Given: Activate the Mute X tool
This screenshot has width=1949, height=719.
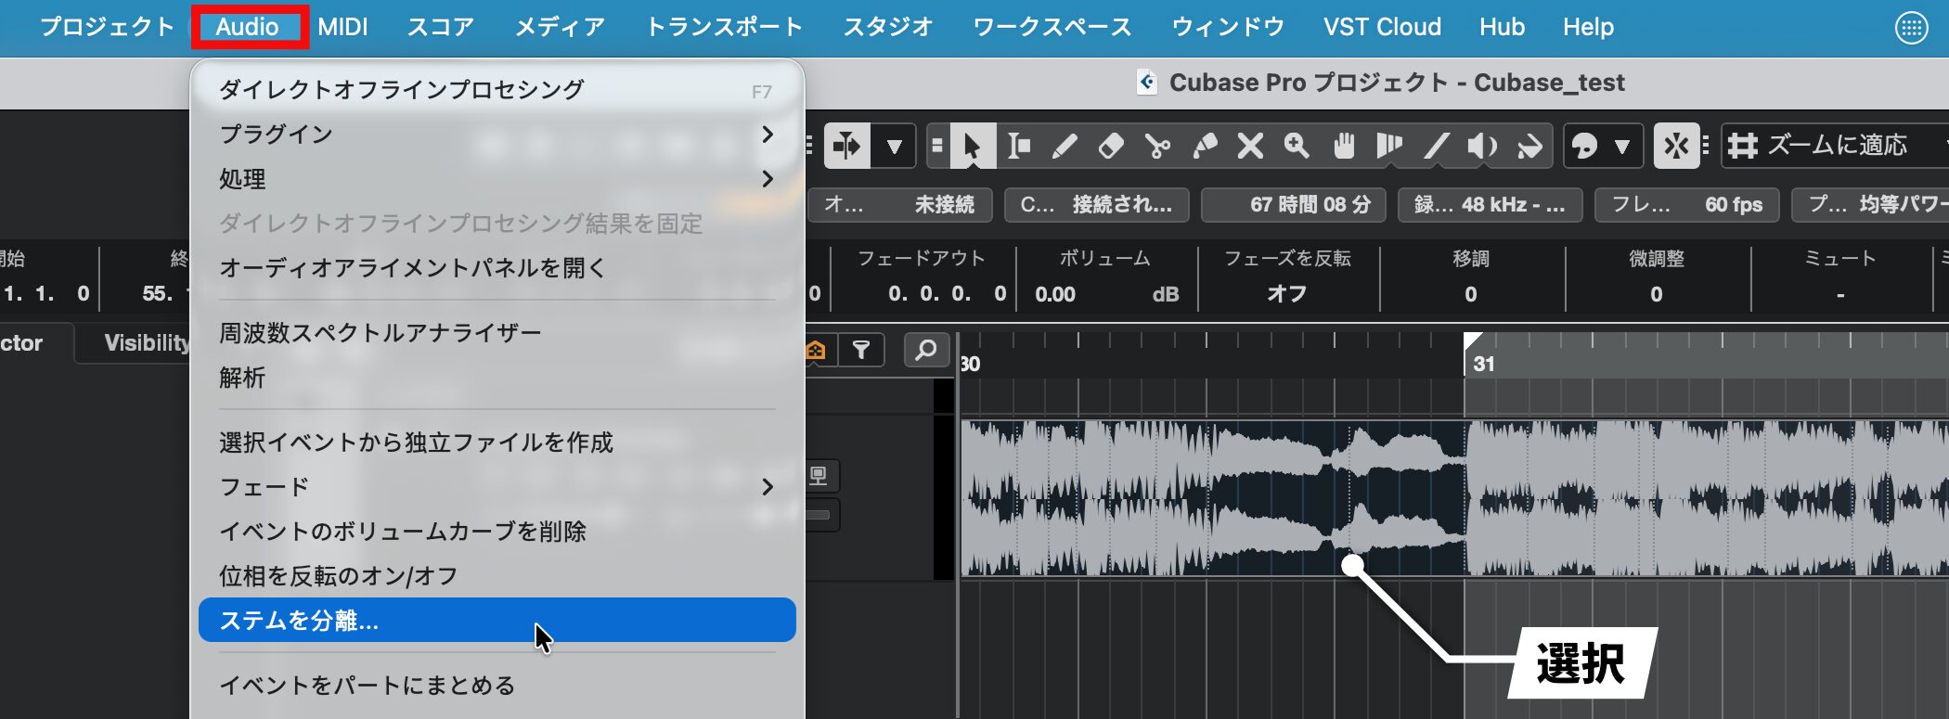Looking at the screenshot, I should point(1250,147).
